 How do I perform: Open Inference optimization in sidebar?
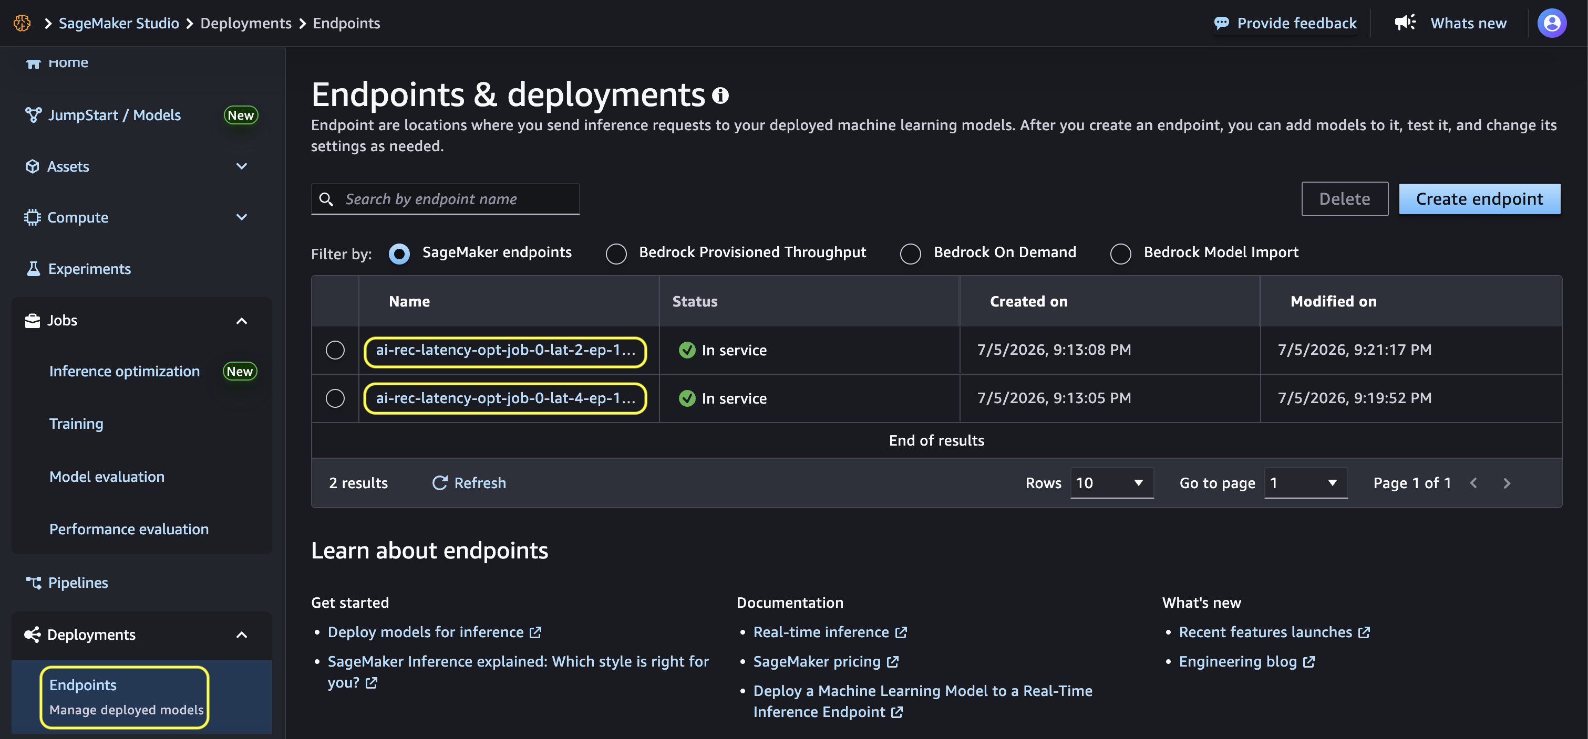(125, 372)
